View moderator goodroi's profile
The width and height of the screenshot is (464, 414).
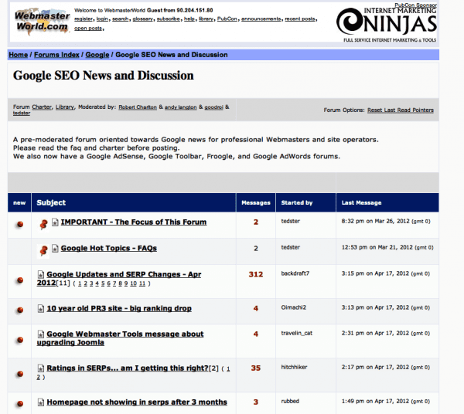point(213,107)
